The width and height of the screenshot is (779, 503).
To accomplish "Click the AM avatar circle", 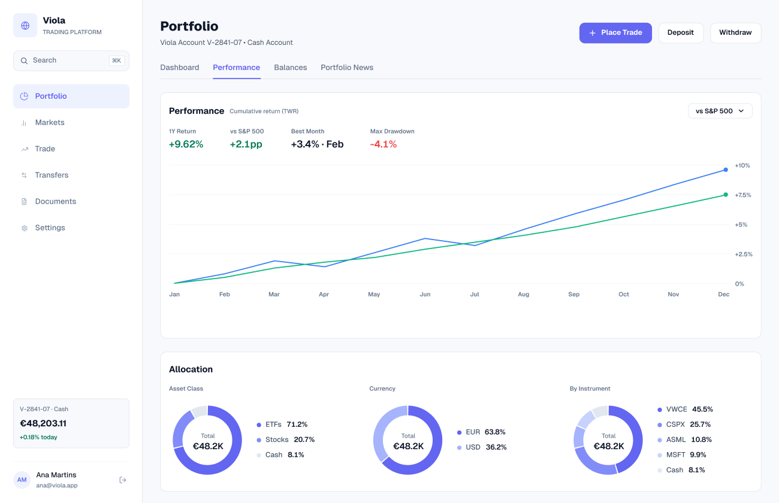I will pyautogui.click(x=22, y=480).
